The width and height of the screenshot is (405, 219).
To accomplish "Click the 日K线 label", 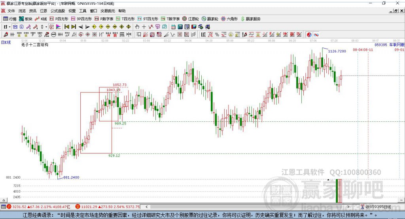I will [x=6, y=42].
